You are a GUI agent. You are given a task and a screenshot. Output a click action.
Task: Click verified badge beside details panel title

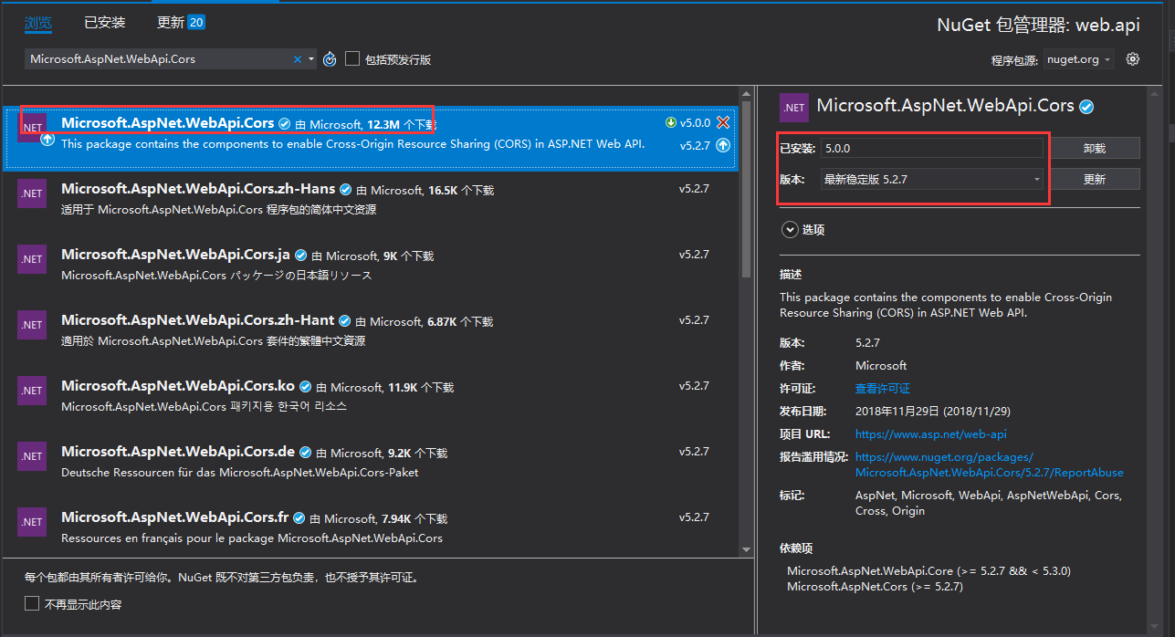click(x=1086, y=107)
